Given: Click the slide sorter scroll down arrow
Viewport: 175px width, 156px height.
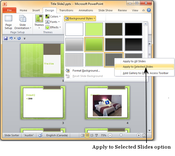Looking at the screenshot, I should [150, 130].
